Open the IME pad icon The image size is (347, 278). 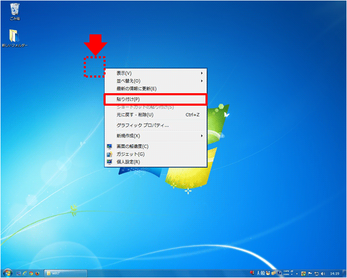268,273
